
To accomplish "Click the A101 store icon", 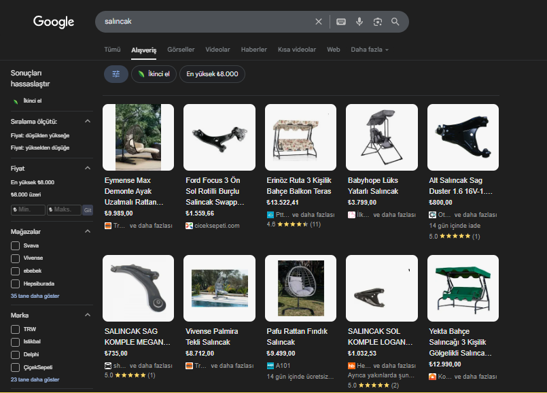I will coord(270,366).
